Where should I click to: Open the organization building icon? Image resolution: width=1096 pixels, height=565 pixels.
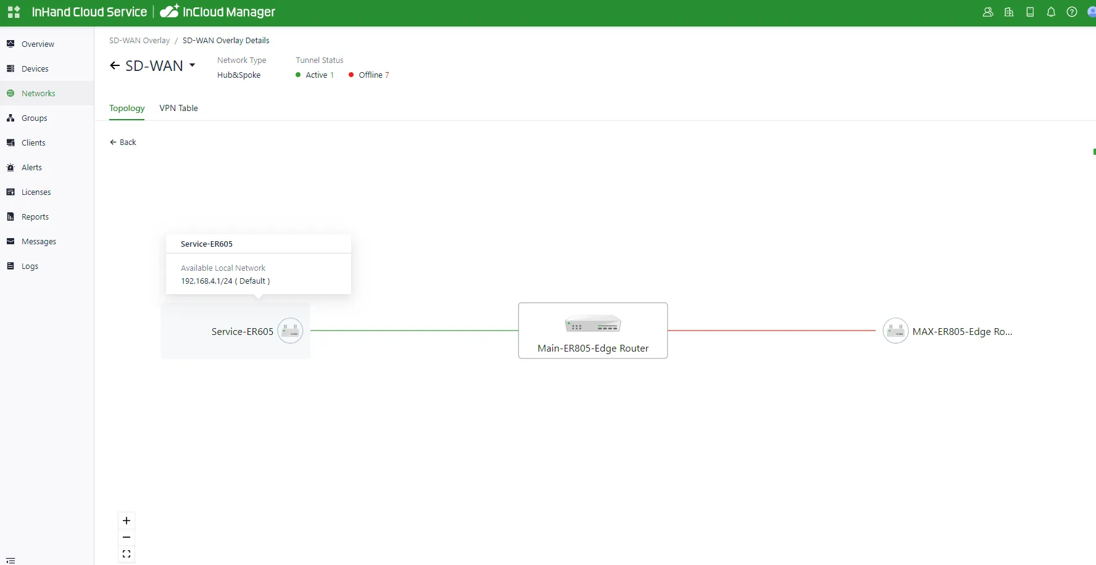click(1009, 12)
